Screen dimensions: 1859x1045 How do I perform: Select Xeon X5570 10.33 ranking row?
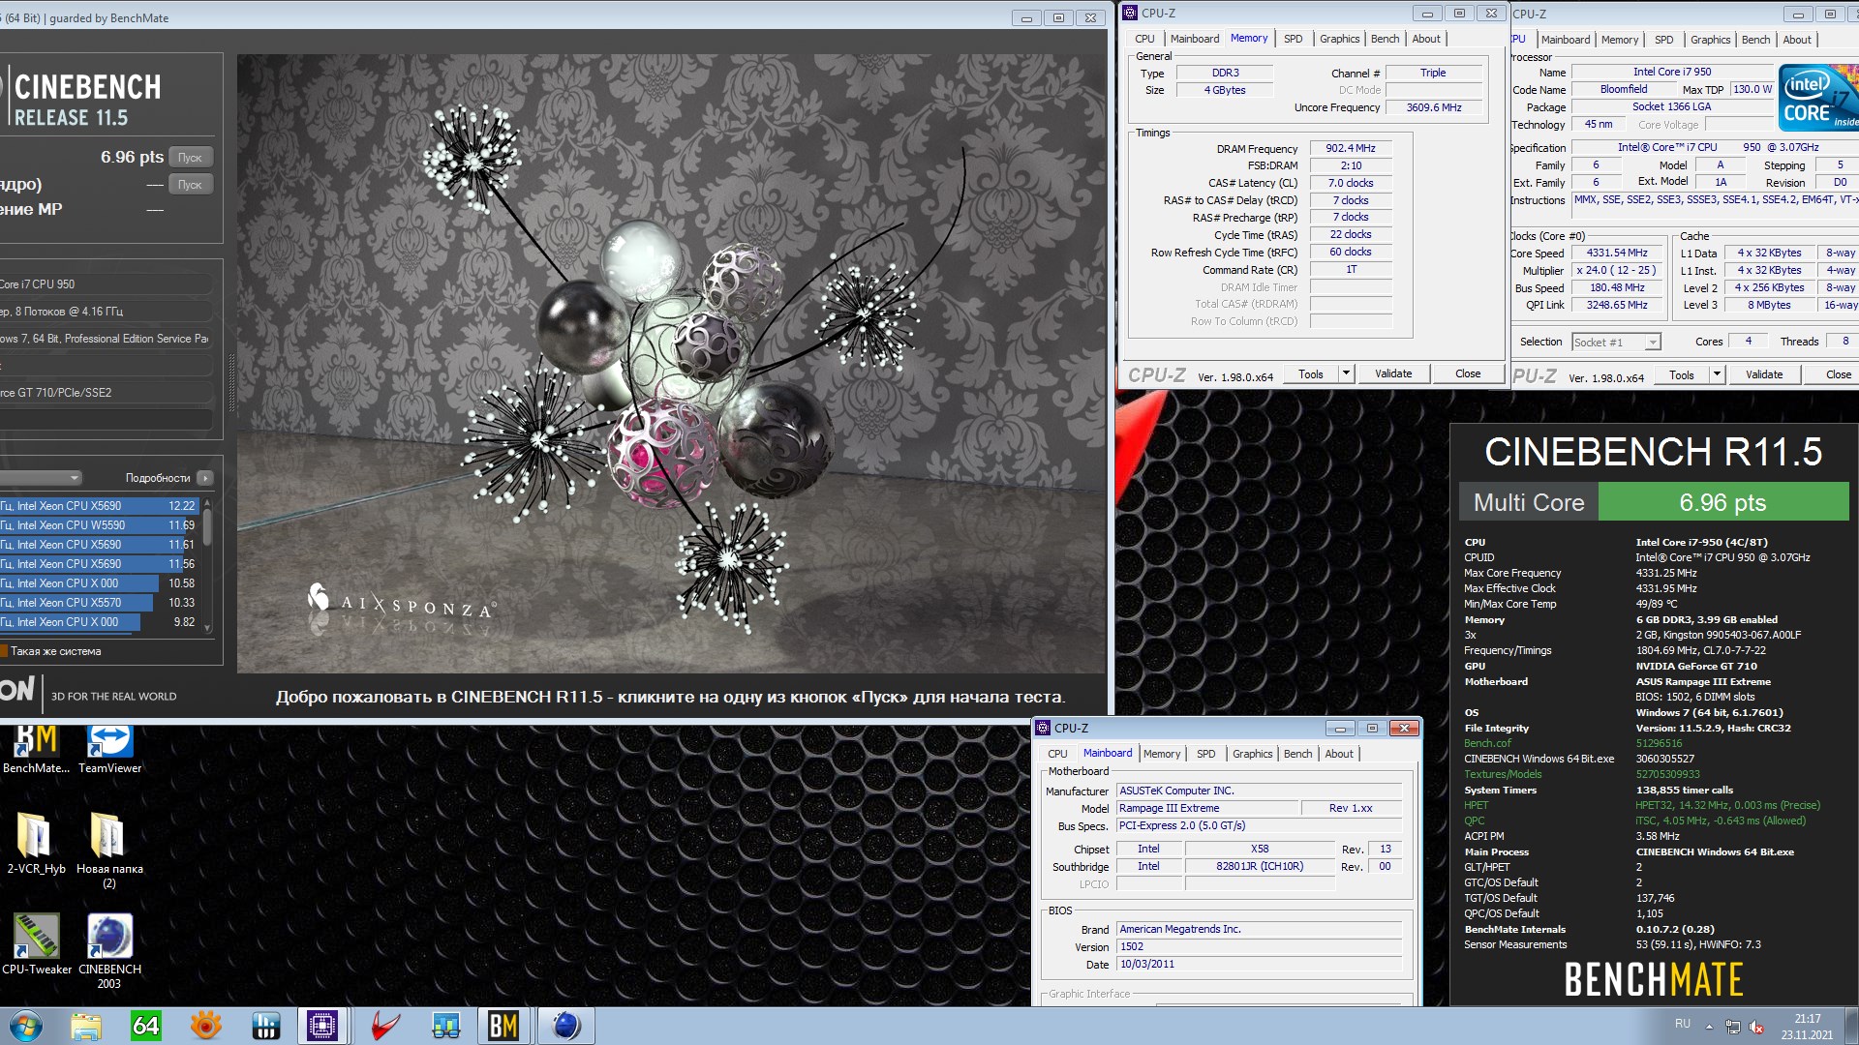(x=98, y=603)
